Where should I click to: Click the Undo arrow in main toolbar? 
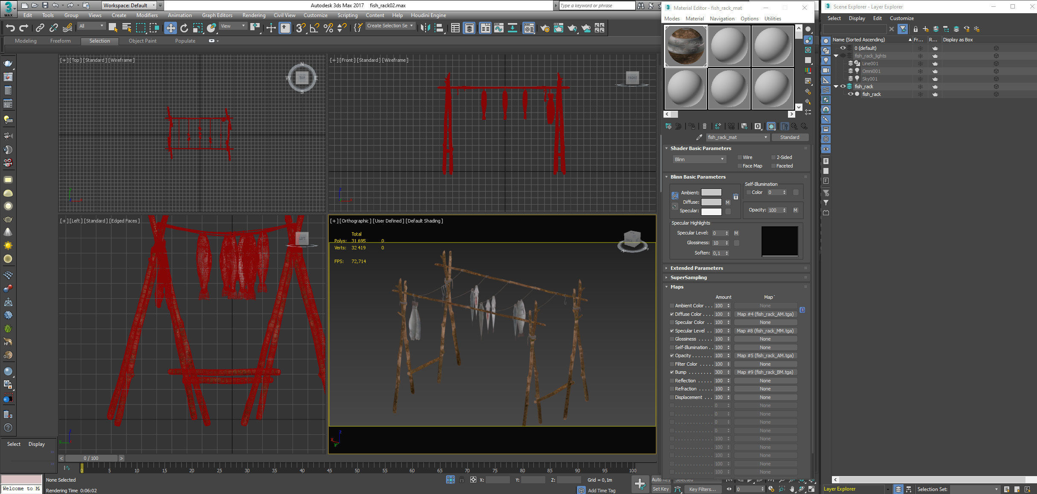(10, 28)
